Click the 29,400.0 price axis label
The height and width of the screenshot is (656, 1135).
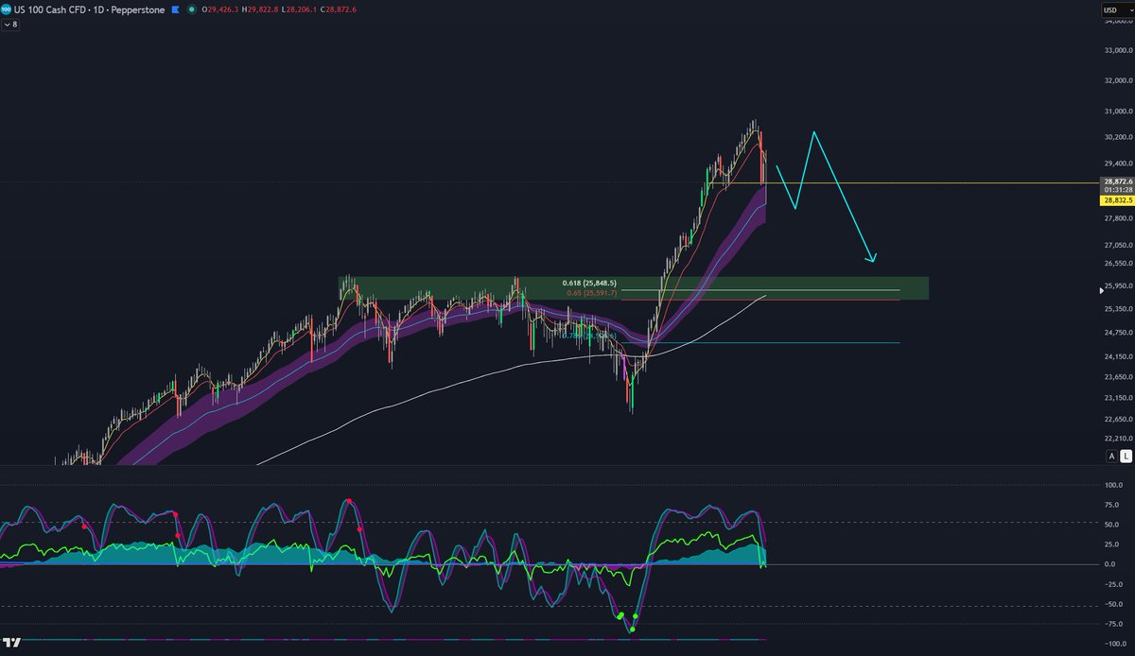pos(1117,163)
